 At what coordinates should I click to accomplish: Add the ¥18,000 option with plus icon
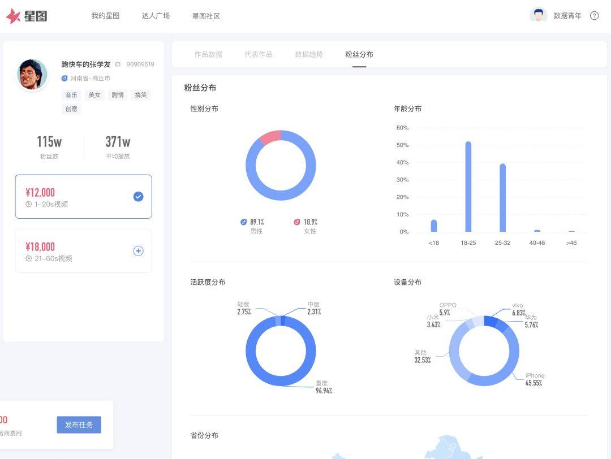tap(138, 250)
